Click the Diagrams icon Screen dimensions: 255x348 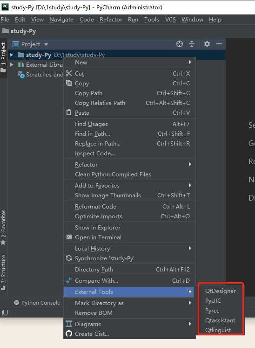coord(69,324)
